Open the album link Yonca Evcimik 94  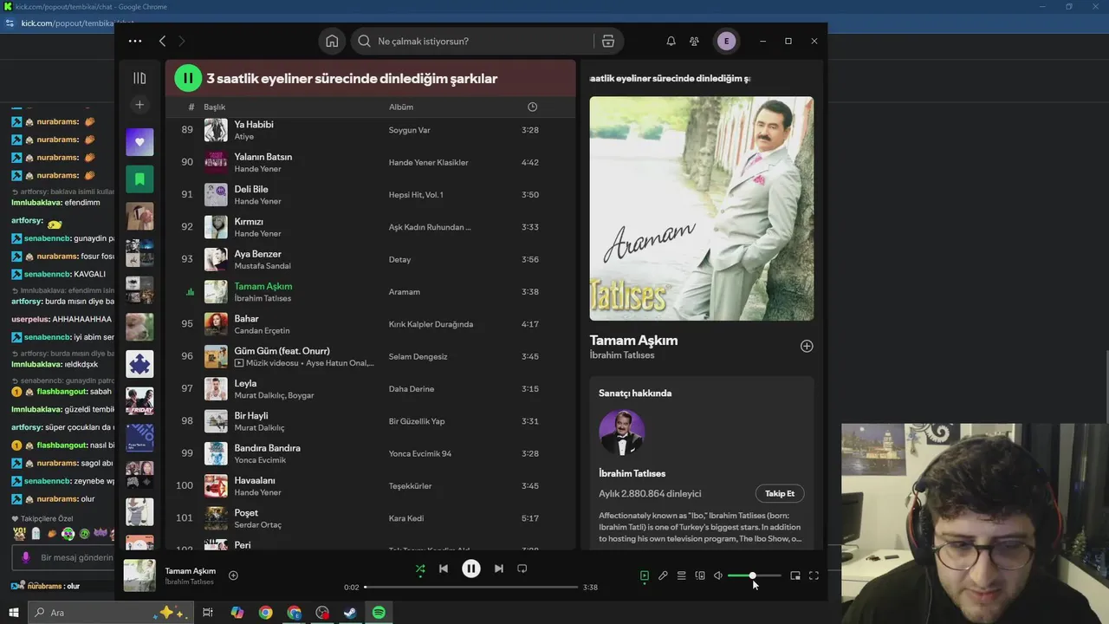(420, 453)
